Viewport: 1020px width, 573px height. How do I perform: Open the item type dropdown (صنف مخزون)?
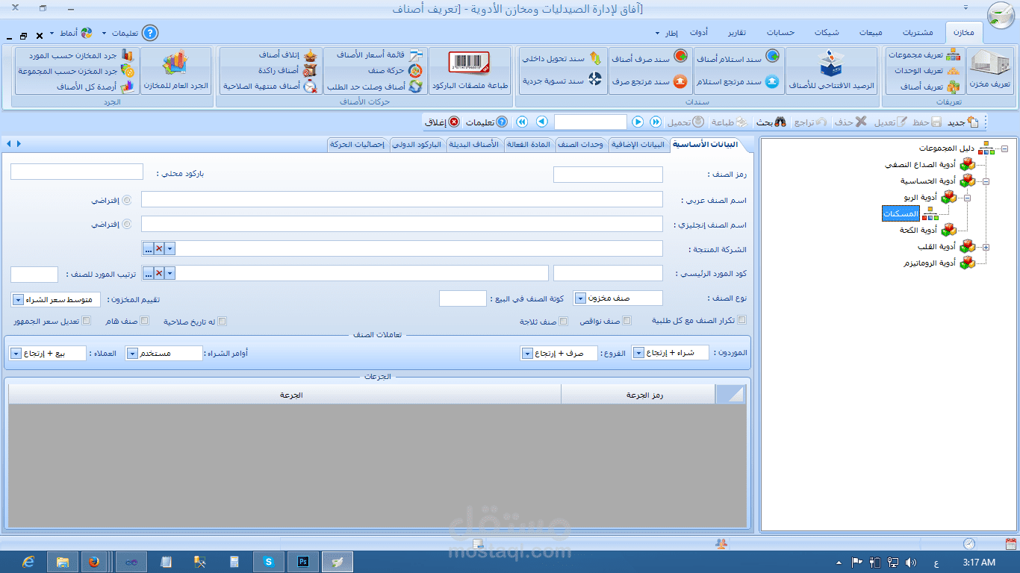point(579,297)
